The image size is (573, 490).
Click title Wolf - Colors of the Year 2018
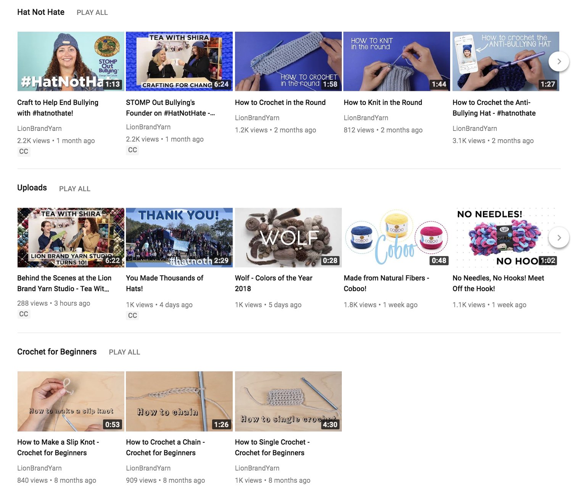coord(274,284)
